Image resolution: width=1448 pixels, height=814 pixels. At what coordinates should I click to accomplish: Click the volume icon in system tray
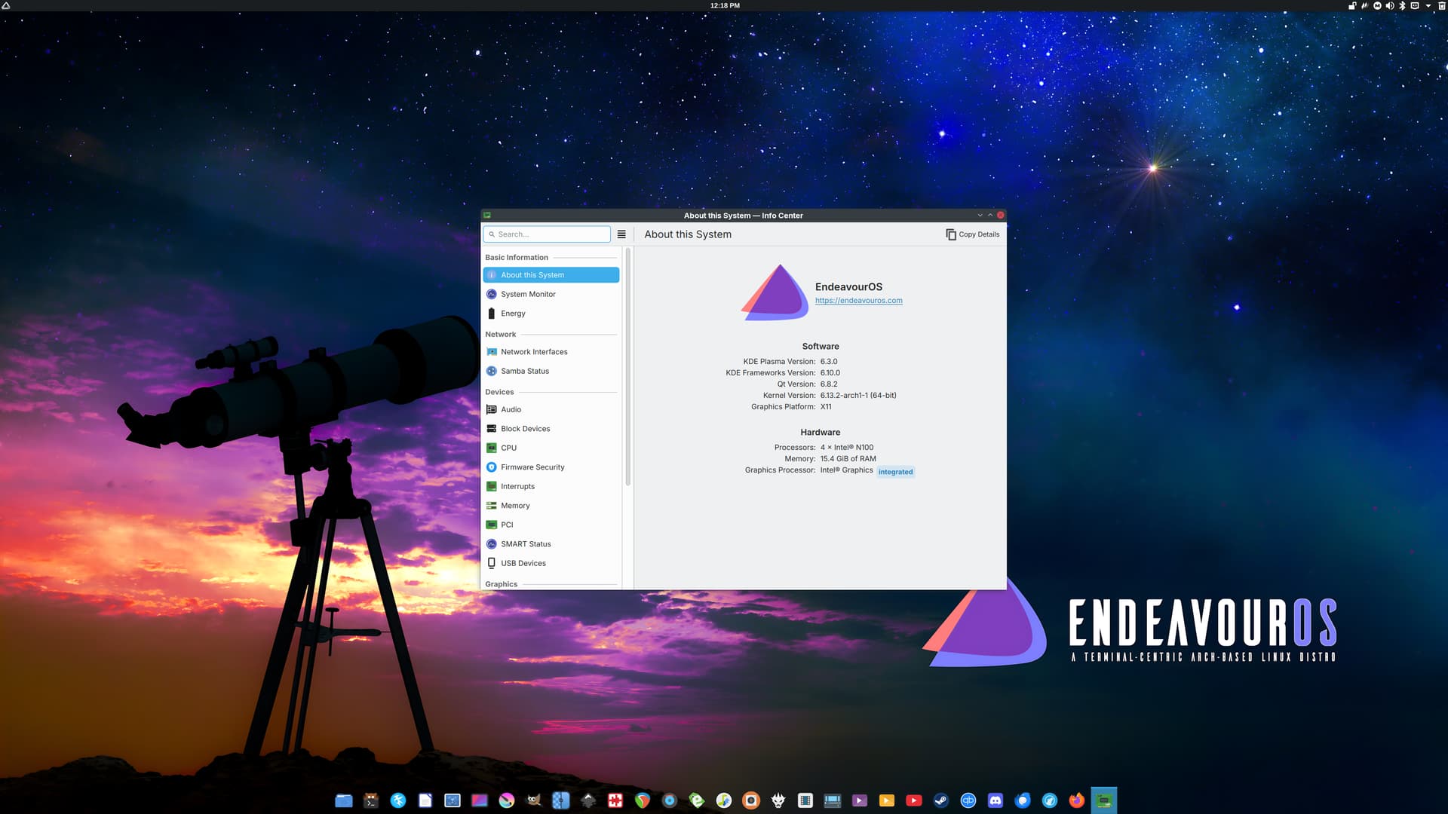(1390, 5)
